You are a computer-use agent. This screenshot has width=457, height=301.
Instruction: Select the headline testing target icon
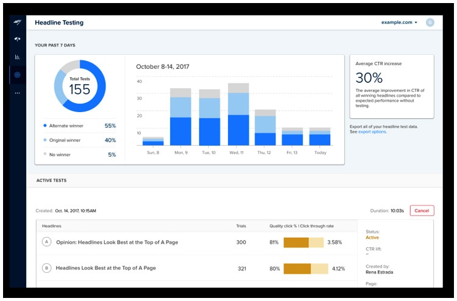pos(18,75)
